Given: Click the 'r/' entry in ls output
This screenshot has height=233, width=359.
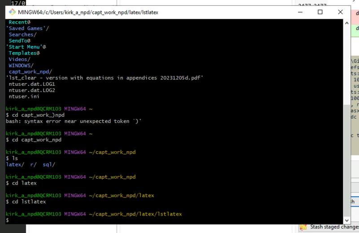Looking at the screenshot, I should (x=33, y=164).
